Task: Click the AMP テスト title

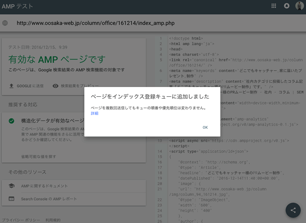Action: tap(17, 7)
